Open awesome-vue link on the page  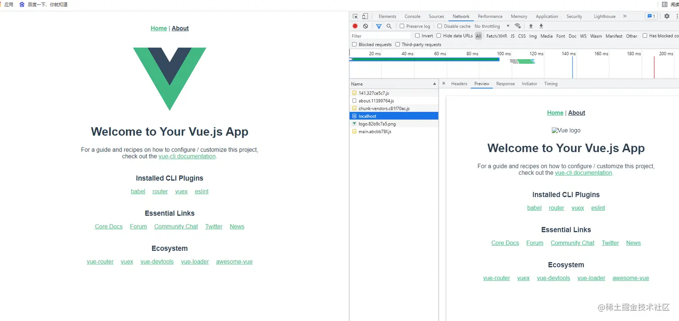(x=234, y=262)
